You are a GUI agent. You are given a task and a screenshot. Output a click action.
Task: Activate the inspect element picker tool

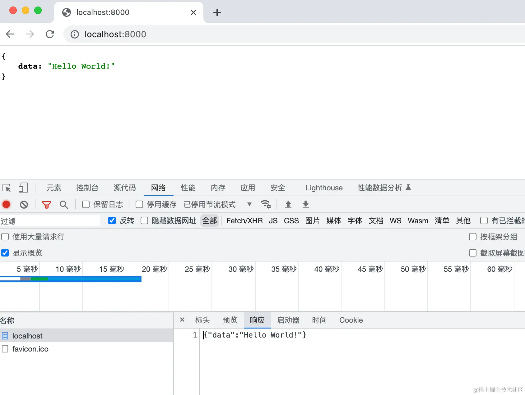tap(7, 188)
